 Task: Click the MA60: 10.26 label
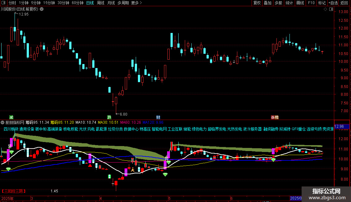point(130,122)
